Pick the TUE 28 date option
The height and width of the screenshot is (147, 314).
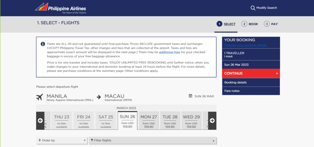(170, 121)
